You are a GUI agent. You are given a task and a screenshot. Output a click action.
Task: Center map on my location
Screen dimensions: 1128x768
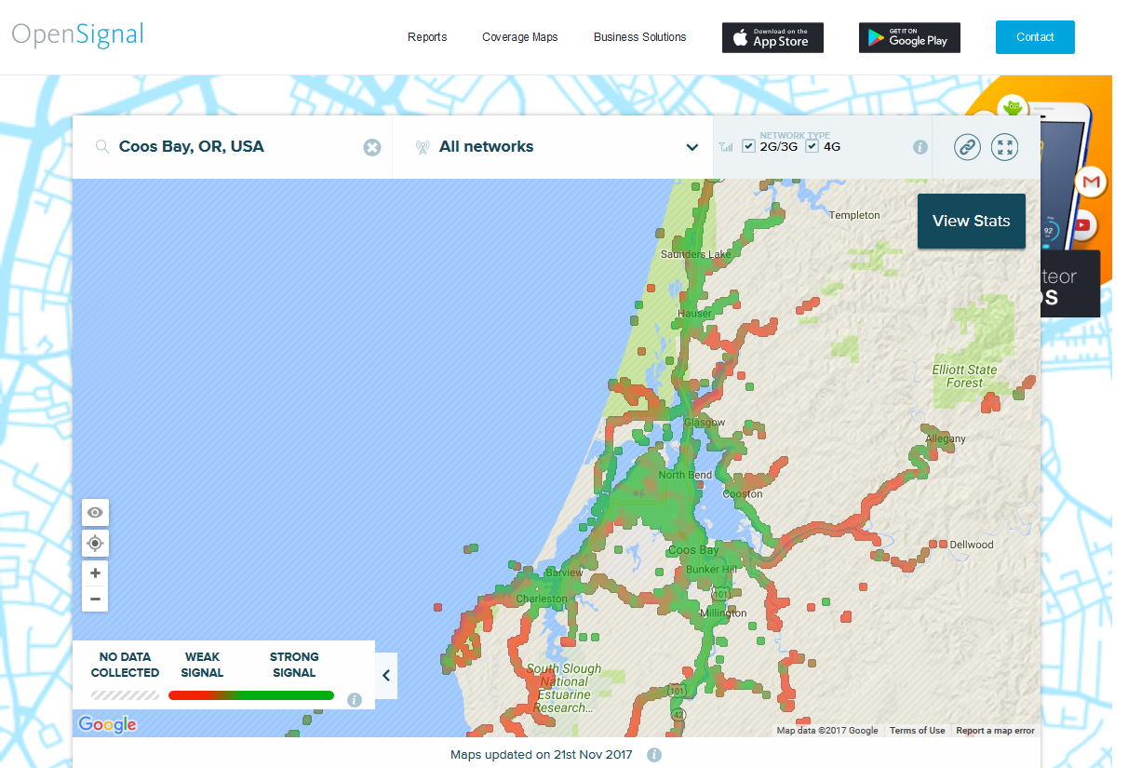click(x=95, y=543)
